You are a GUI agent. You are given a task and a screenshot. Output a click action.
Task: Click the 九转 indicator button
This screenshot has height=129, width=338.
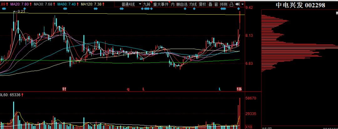pos(147,4)
